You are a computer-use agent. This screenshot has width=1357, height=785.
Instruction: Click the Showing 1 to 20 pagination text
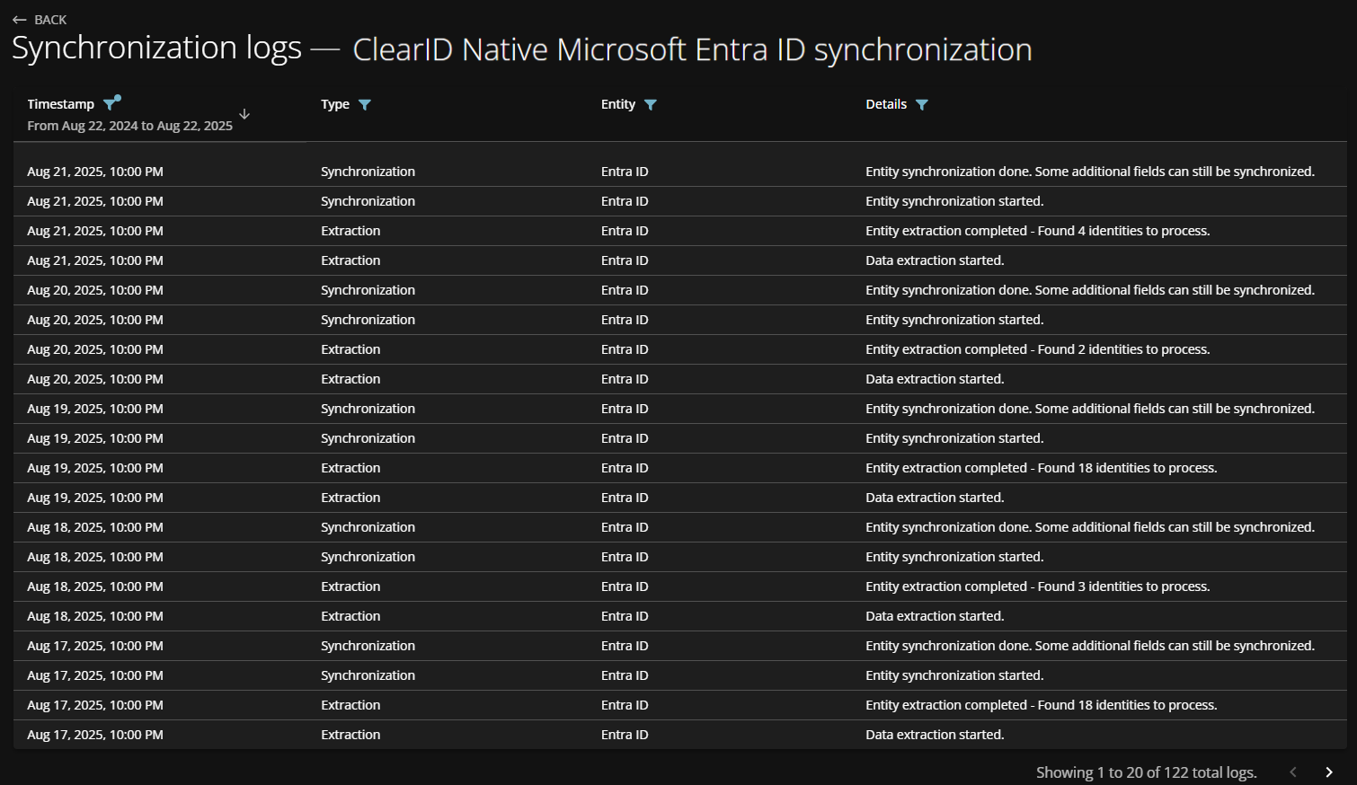[x=1146, y=772]
